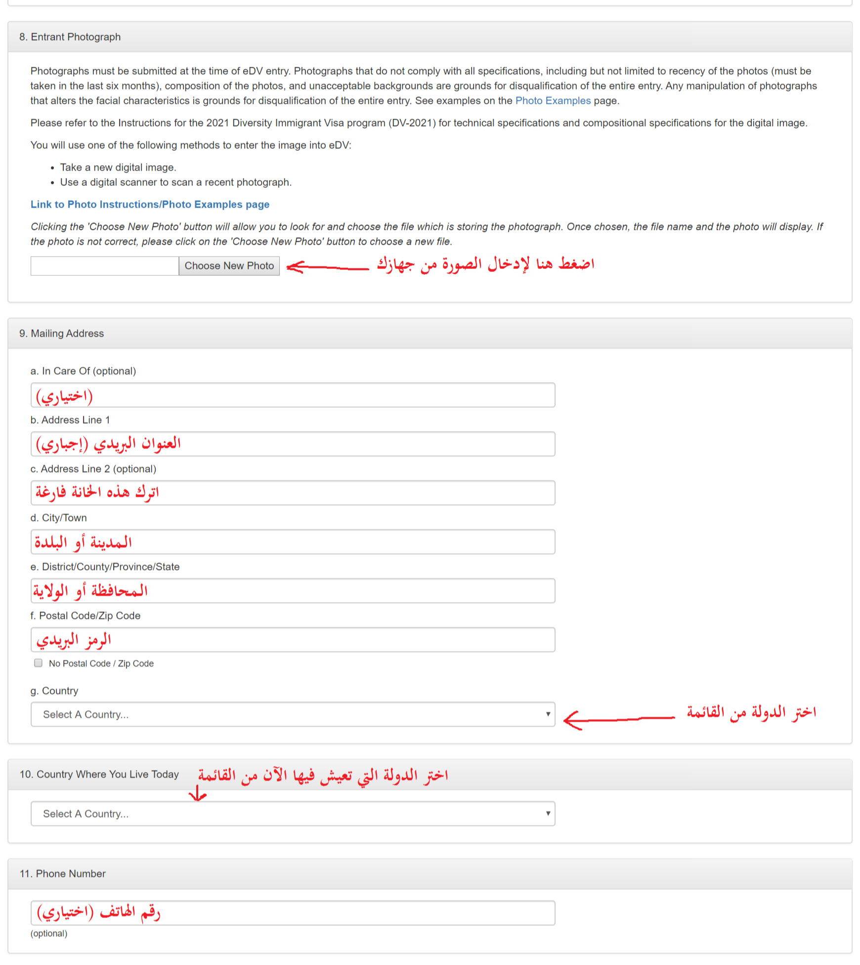
Task: Focus the In Care Of field
Action: click(293, 395)
